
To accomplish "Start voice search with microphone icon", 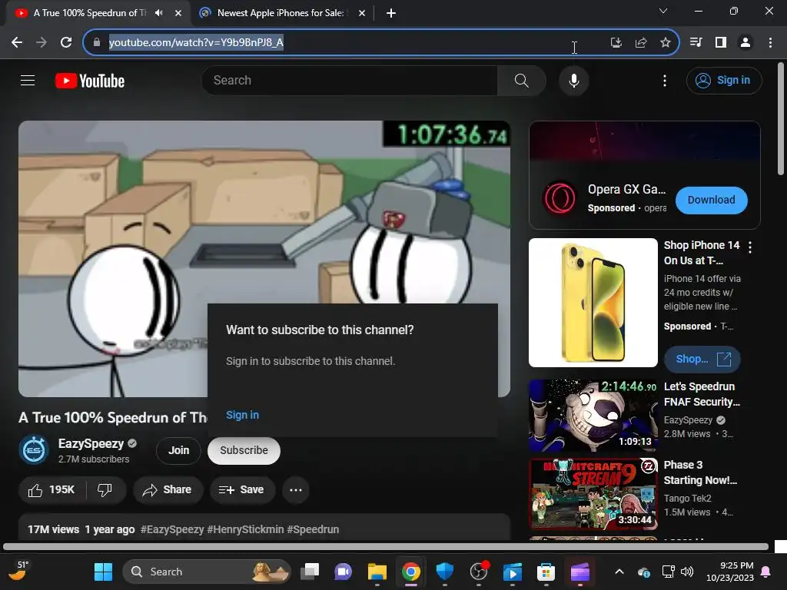I will pyautogui.click(x=573, y=80).
